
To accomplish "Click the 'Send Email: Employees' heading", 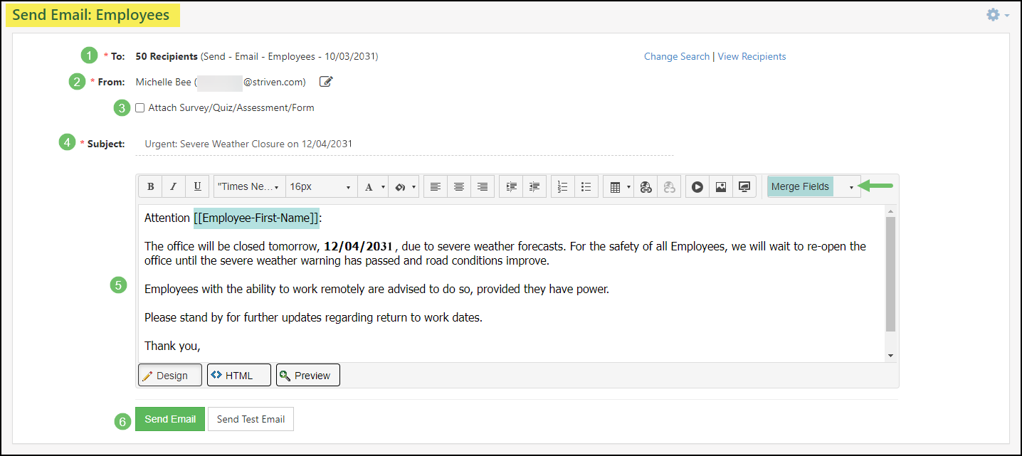I will click(x=91, y=15).
